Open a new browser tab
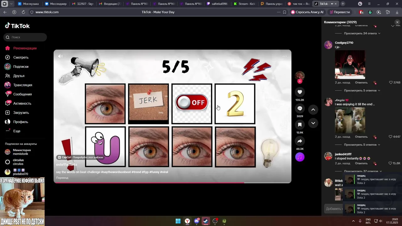Screen dimensions: 402x226 [343, 4]
